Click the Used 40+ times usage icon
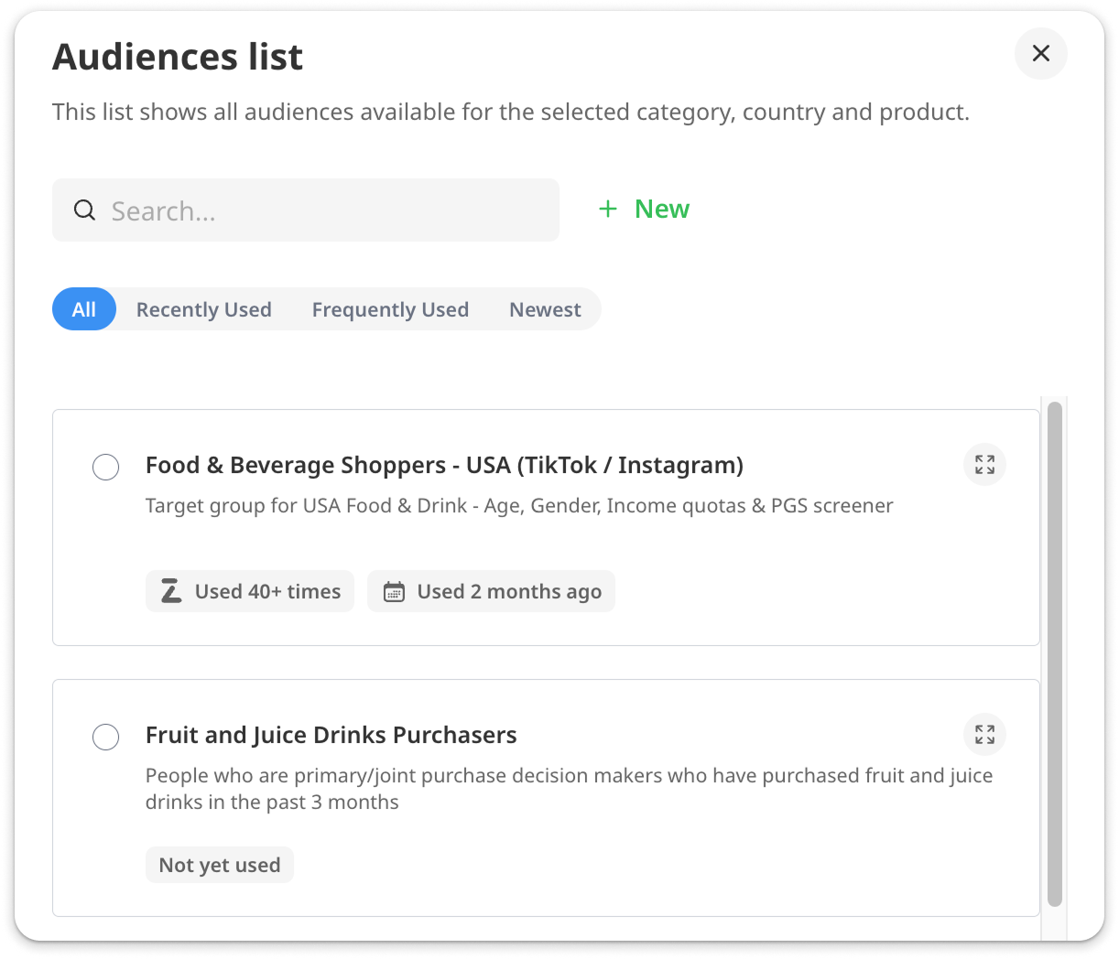The height and width of the screenshot is (959, 1119). [171, 591]
